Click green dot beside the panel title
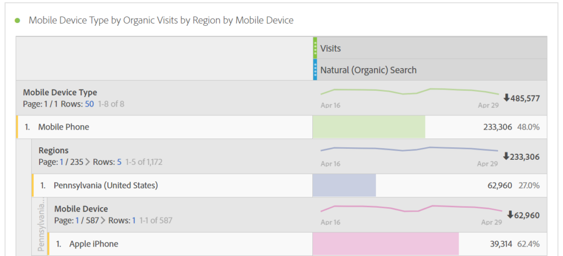Image resolution: width=563 pixels, height=256 pixels. 17,20
